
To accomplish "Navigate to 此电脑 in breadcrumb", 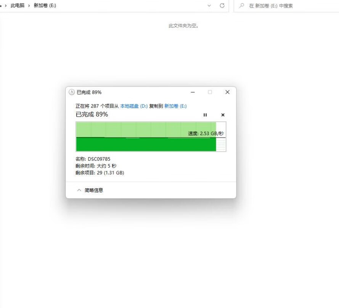I will tap(18, 5).
